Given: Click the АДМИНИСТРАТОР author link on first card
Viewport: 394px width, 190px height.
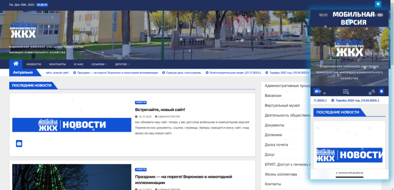Looking at the screenshot, I should (x=169, y=117).
